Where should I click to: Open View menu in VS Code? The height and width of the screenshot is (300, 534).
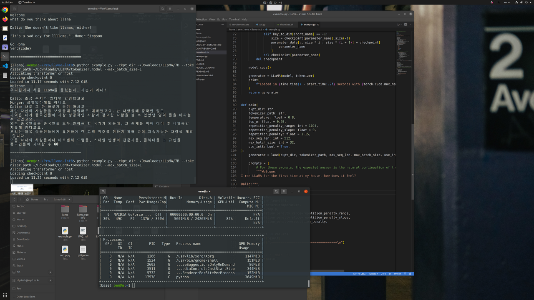(x=212, y=19)
